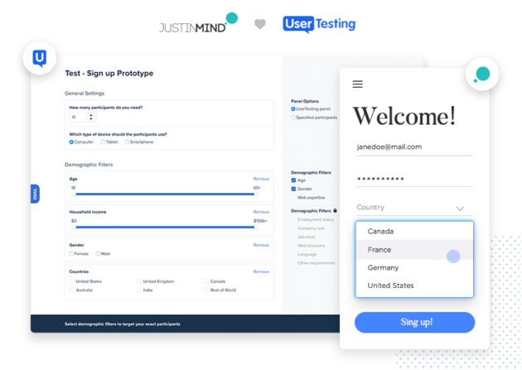
Task: Check the Canada country checkbox
Action: 206,281
